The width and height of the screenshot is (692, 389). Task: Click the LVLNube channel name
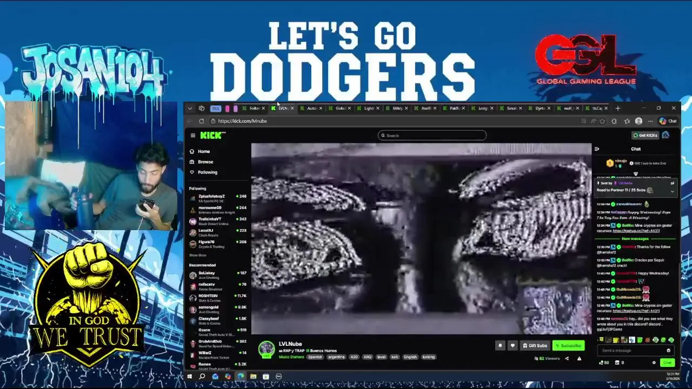(290, 344)
